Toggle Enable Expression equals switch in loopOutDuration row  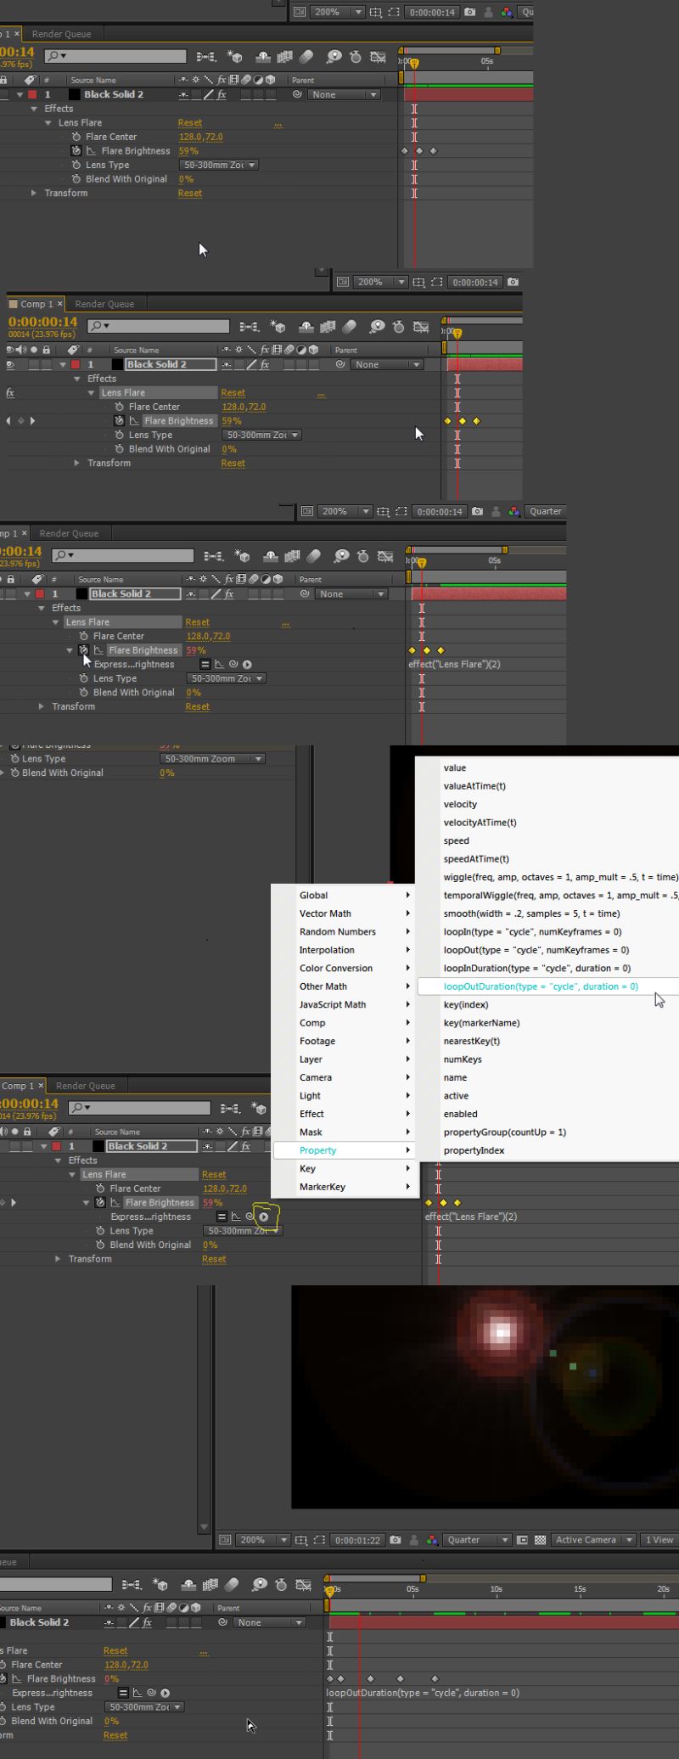(123, 1693)
